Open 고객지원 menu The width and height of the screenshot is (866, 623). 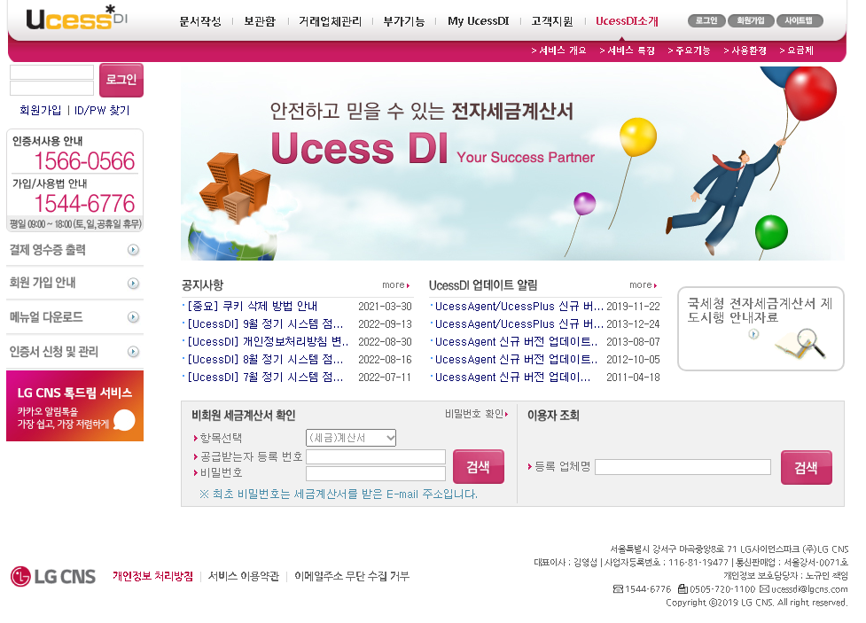click(x=551, y=21)
